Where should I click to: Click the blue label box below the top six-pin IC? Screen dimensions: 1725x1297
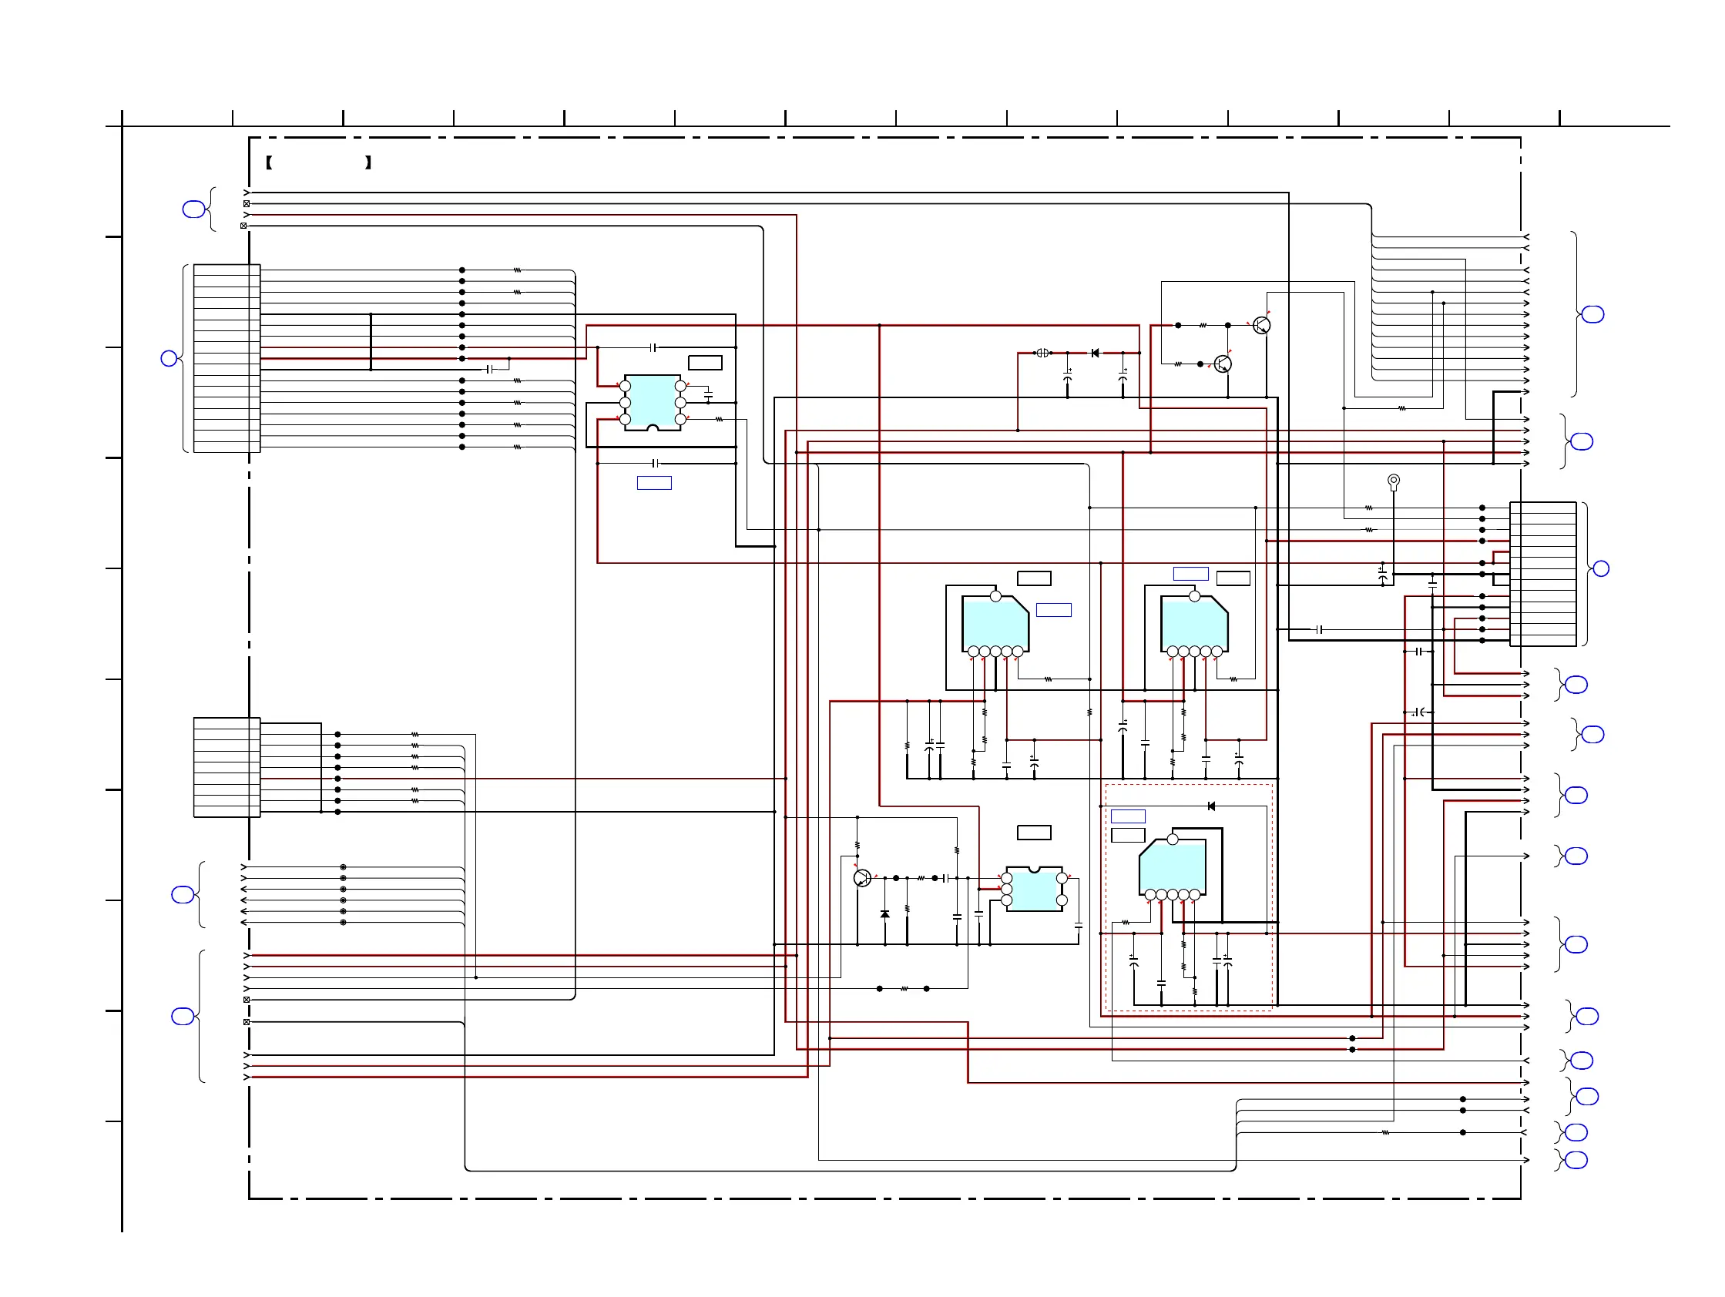point(654,482)
